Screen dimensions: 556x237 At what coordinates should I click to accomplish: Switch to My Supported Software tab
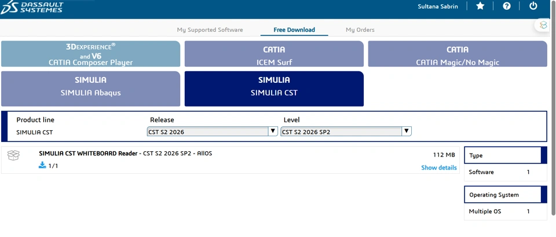coord(210,30)
